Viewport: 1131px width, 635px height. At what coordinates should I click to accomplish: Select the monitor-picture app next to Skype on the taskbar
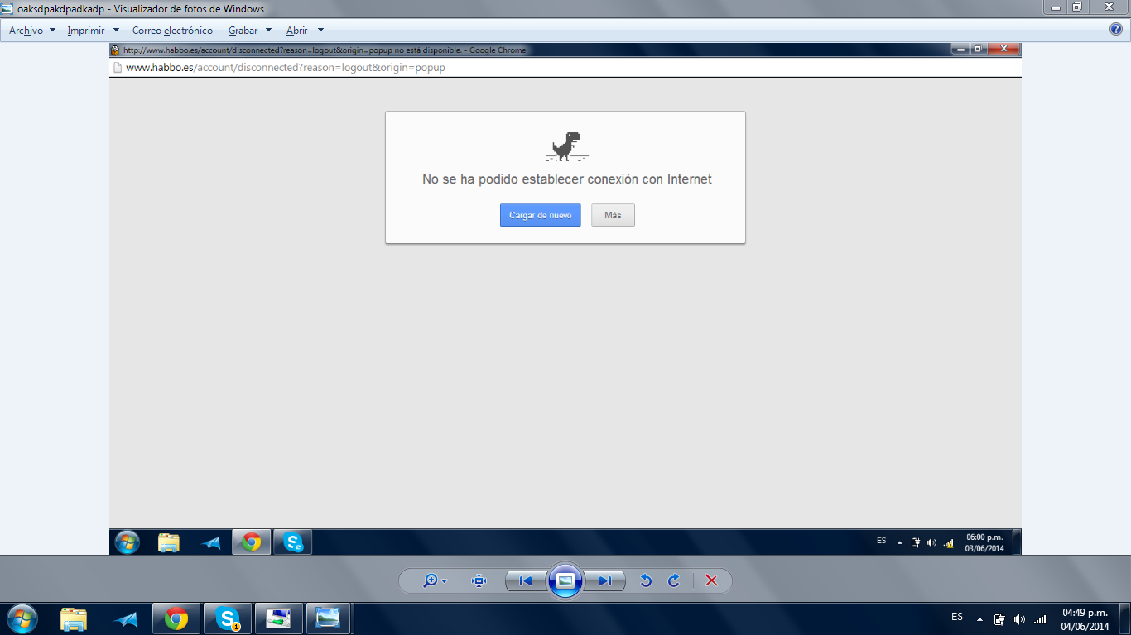(278, 618)
